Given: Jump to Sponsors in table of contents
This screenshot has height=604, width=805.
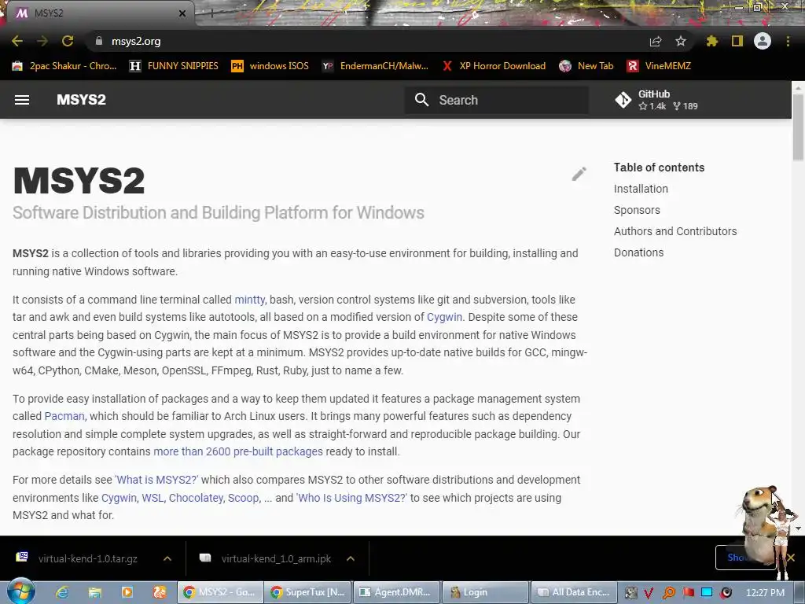Looking at the screenshot, I should click(x=637, y=210).
